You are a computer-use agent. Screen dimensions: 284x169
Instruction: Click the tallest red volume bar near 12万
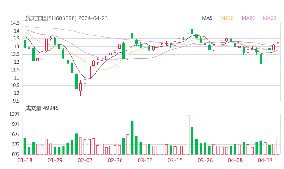pyautogui.click(x=188, y=135)
